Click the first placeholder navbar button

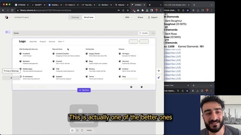[x=133, y=42]
